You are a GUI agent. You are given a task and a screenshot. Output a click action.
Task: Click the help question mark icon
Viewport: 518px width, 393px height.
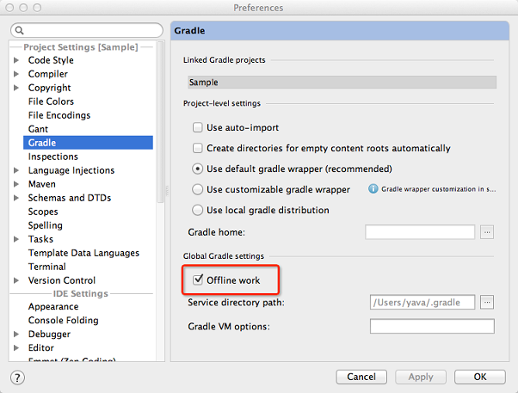pyautogui.click(x=17, y=378)
